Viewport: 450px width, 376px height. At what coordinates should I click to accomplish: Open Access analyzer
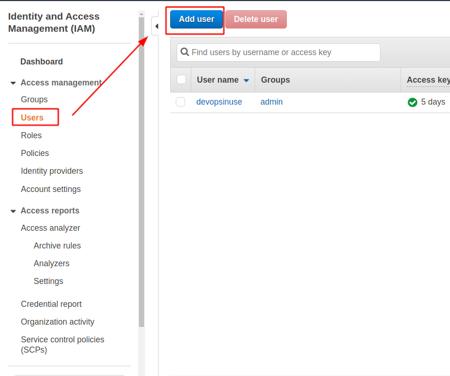[x=50, y=228]
